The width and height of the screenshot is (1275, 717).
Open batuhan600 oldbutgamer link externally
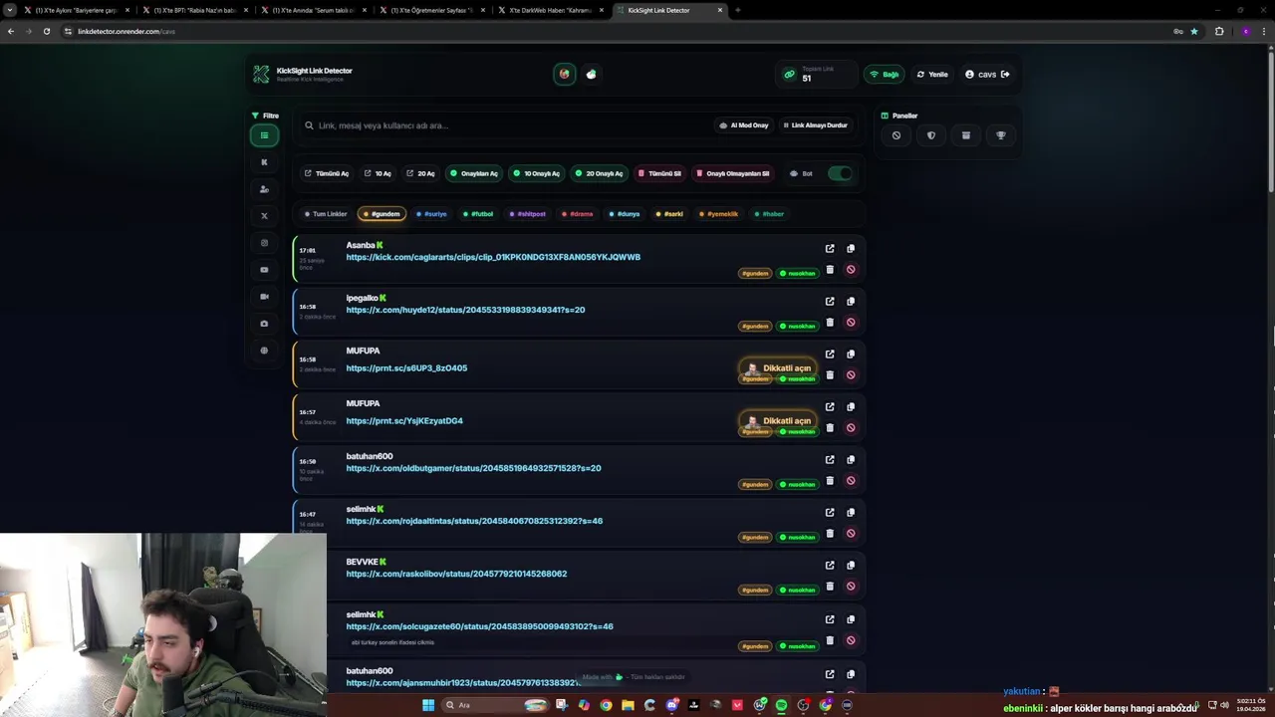pyautogui.click(x=830, y=460)
